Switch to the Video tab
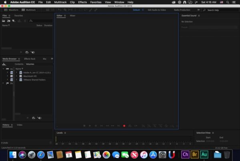Screen dimensions: 240x161 pos(20,125)
